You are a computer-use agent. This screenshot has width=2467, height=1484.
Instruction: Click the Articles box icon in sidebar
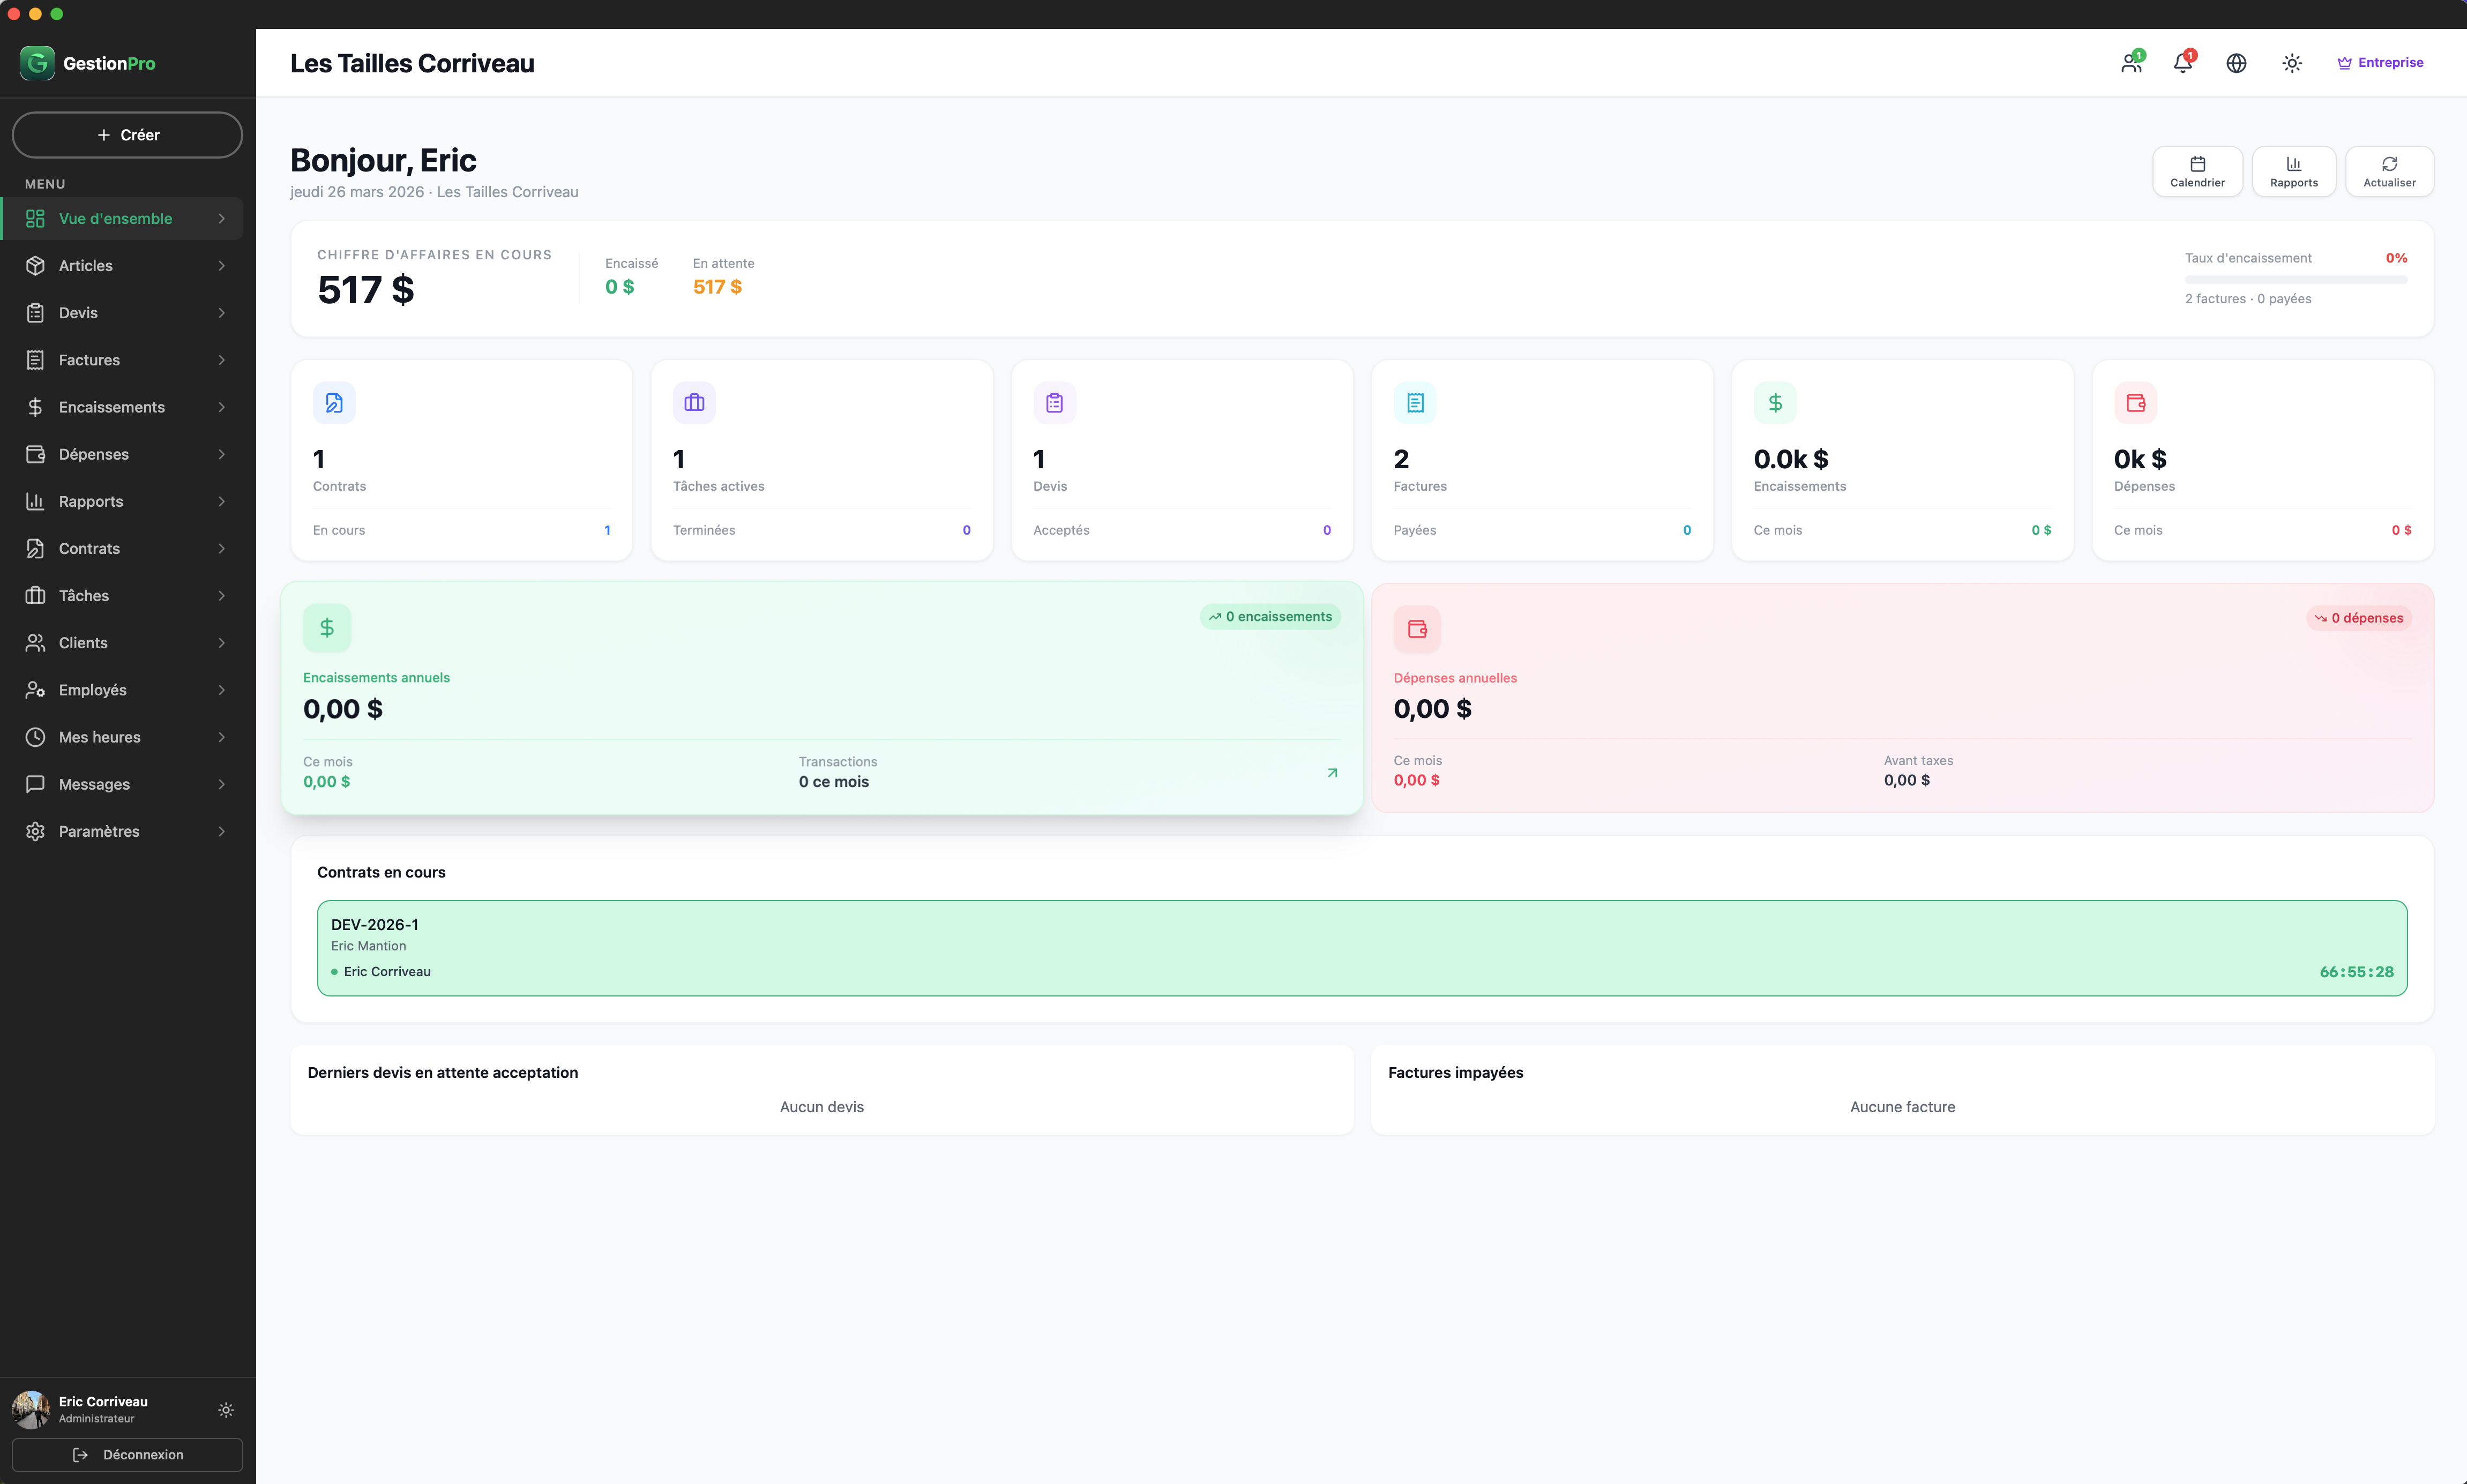click(x=35, y=266)
